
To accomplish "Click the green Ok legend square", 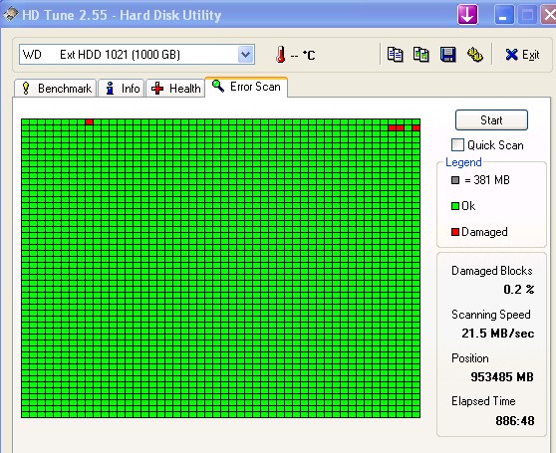I will pos(455,206).
